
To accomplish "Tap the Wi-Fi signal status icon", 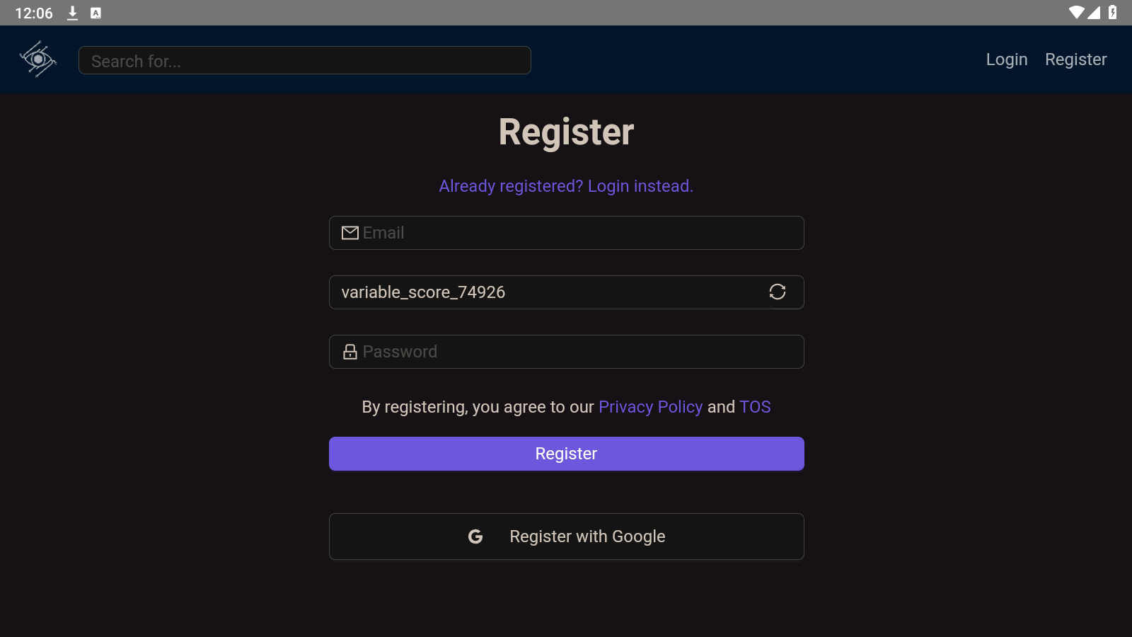I will click(x=1076, y=13).
